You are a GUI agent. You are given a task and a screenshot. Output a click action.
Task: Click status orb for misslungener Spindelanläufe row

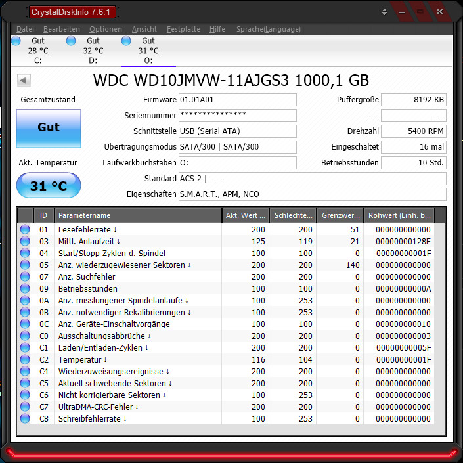click(25, 300)
